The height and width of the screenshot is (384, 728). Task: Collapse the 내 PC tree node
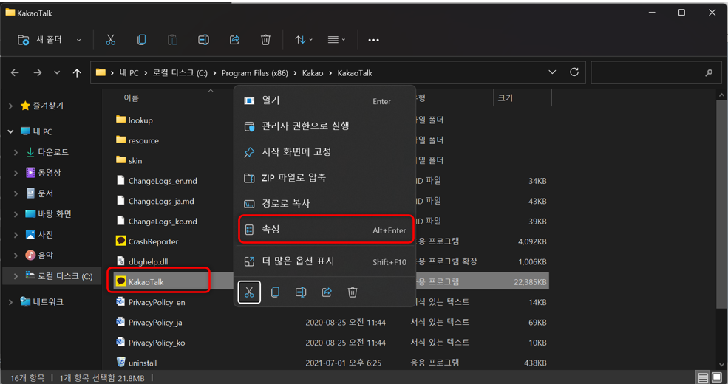click(x=10, y=131)
